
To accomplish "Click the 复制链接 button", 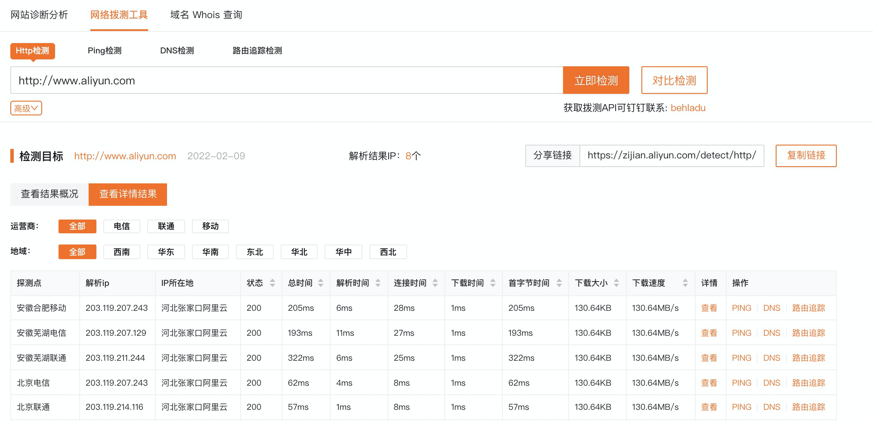I will pyautogui.click(x=806, y=155).
